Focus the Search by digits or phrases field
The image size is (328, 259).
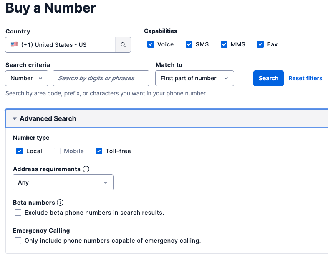coord(101,78)
